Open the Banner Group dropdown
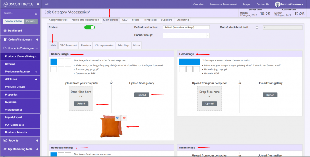The image size is (310, 157). 186,35
